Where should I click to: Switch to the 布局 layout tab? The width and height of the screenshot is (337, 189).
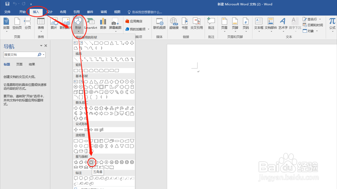(63, 12)
